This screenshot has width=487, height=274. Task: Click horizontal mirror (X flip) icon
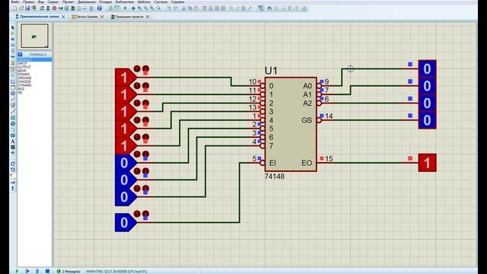tap(13, 183)
